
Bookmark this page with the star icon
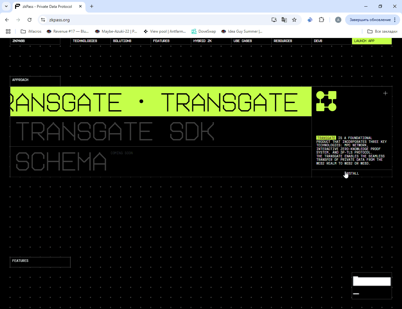[294, 20]
